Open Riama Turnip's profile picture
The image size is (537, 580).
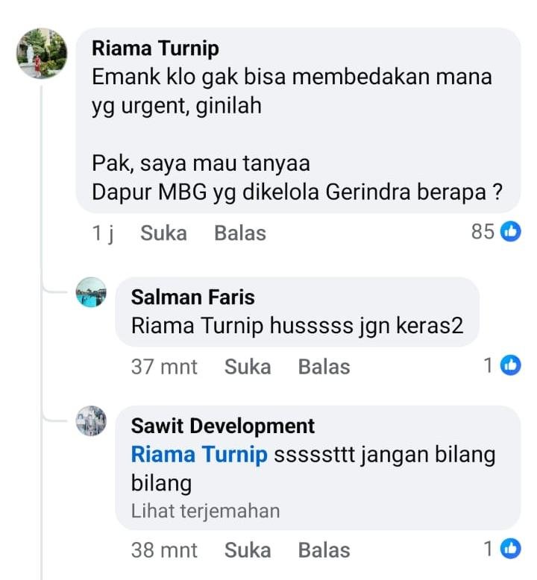tap(43, 54)
